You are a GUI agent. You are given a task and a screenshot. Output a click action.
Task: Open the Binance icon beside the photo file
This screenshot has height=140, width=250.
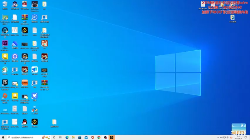click(x=25, y=30)
